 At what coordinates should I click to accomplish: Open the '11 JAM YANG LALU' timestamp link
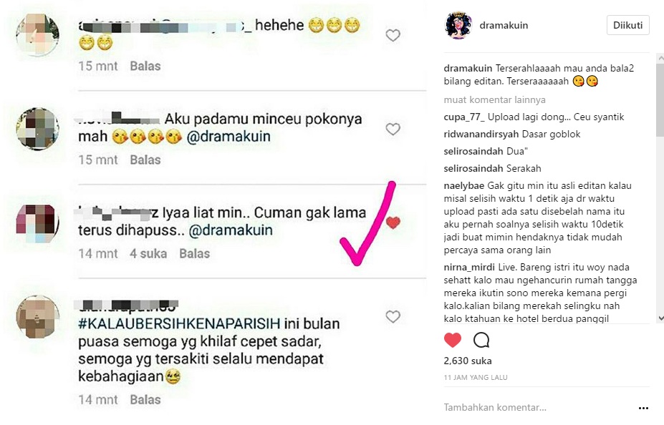(x=476, y=377)
